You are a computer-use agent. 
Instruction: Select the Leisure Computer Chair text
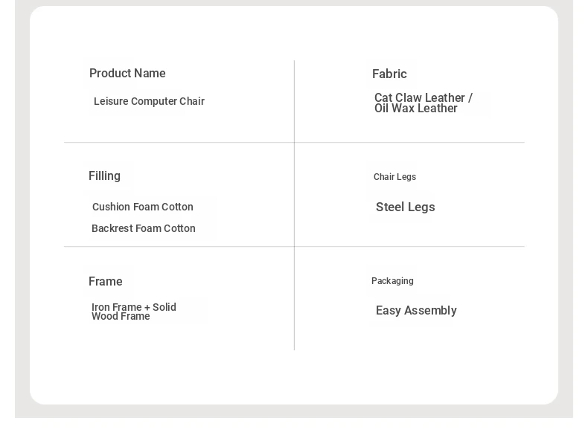[149, 101]
